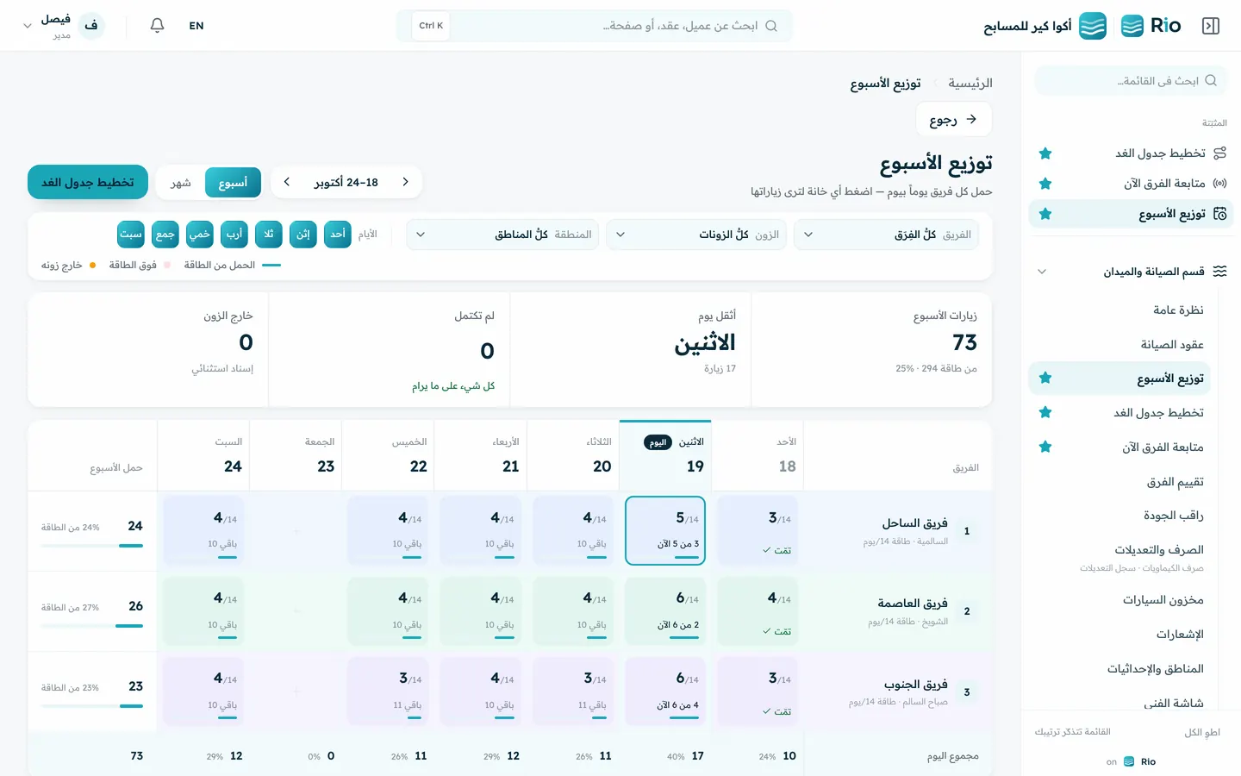The width and height of the screenshot is (1241, 776).
Task: Click the تخطيط جدول الغد primary button
Action: [x=88, y=182]
